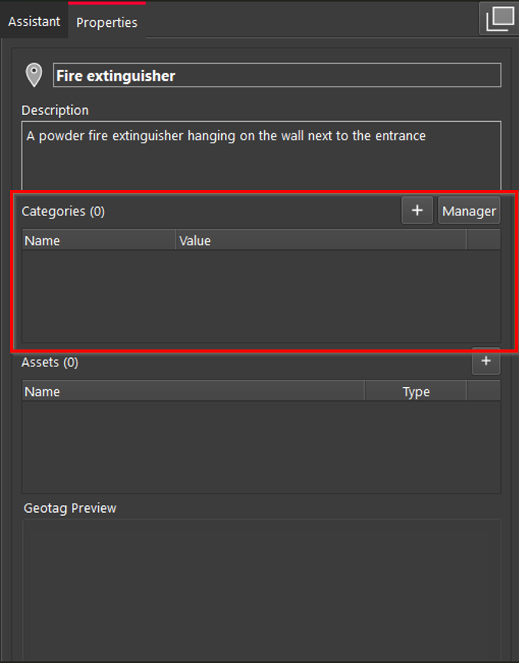Click the blank last column header in Assets

(483, 392)
